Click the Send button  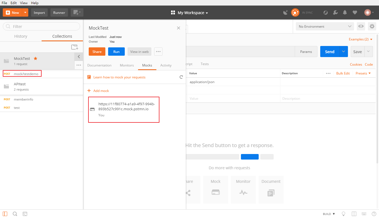[330, 52]
